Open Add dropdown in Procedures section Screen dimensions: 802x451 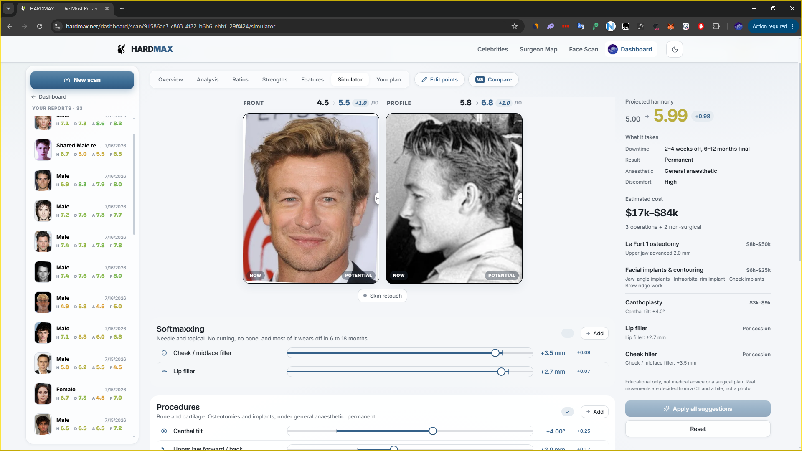594,412
